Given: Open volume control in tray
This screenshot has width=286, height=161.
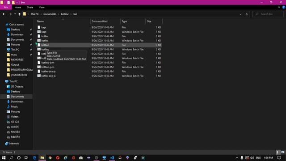Looking at the screenshot, I should pyautogui.click(x=252, y=158).
